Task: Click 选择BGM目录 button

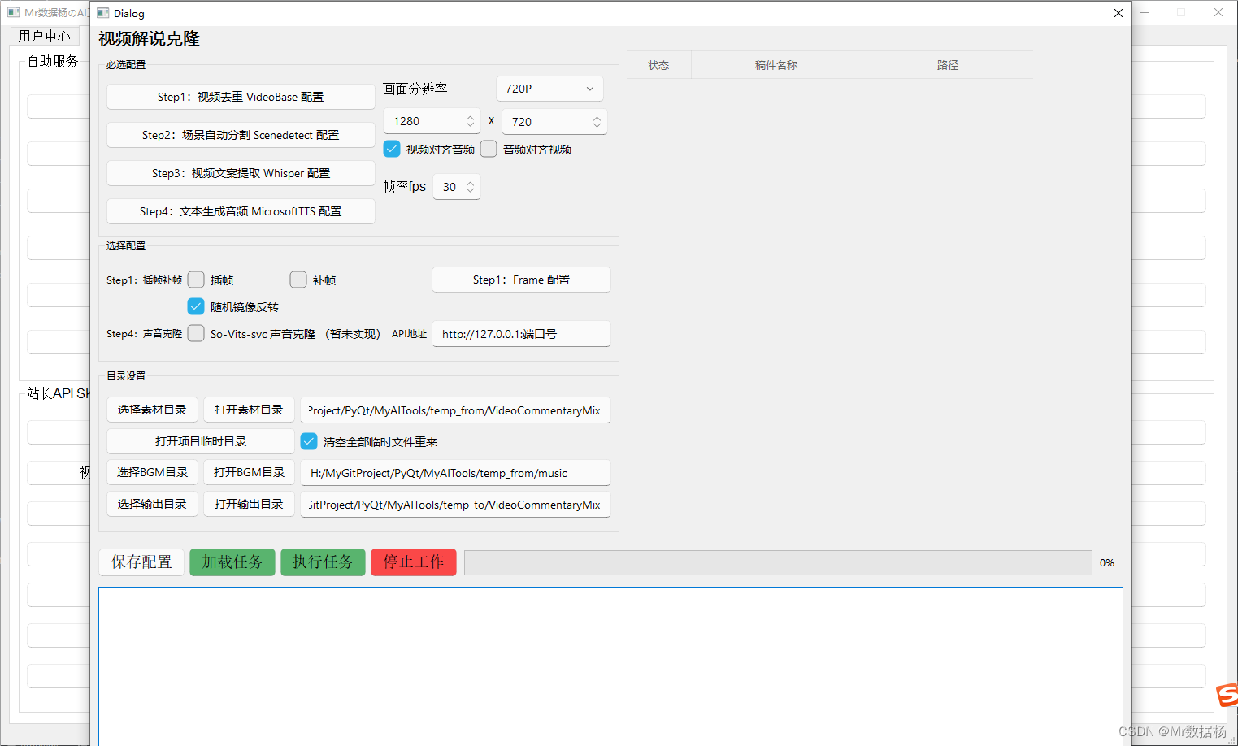Action: [152, 472]
